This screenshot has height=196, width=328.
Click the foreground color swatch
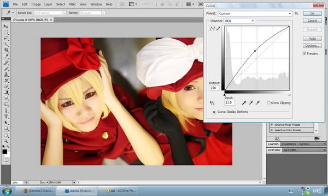tap(4, 152)
